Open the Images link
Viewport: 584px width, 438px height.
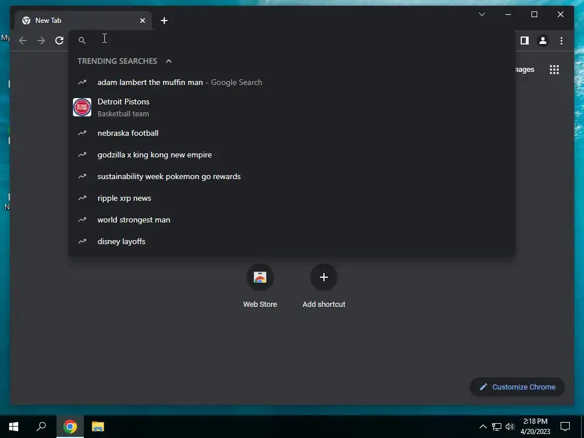click(x=525, y=70)
